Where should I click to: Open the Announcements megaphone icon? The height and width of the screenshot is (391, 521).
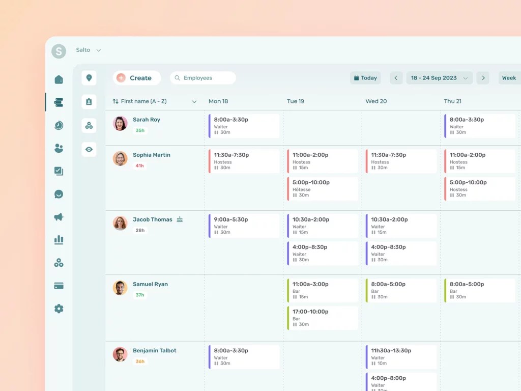tap(59, 216)
